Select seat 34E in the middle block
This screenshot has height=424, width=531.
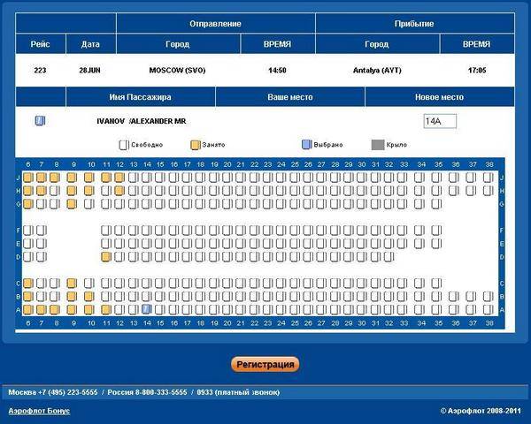click(418, 244)
